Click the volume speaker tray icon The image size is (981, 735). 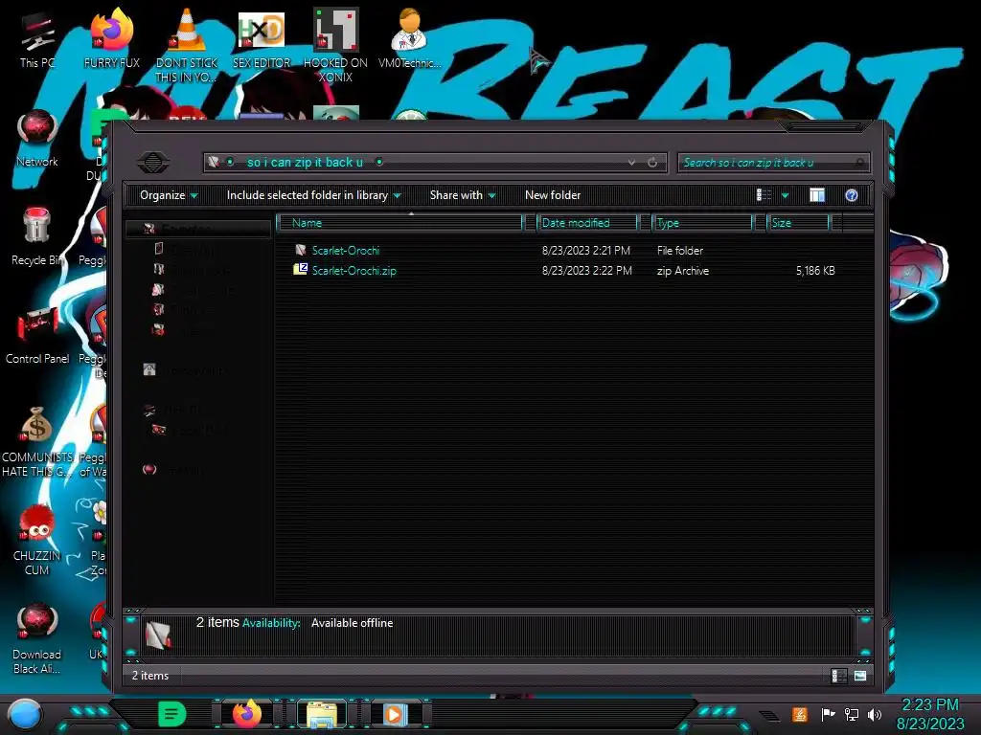coord(875,714)
